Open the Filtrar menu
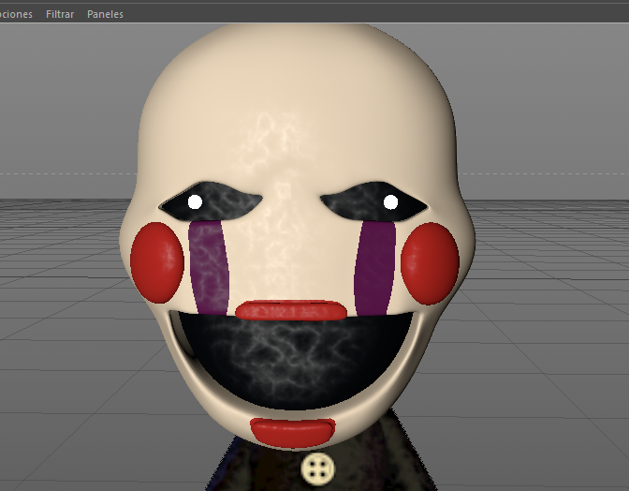The height and width of the screenshot is (491, 629). (x=60, y=14)
